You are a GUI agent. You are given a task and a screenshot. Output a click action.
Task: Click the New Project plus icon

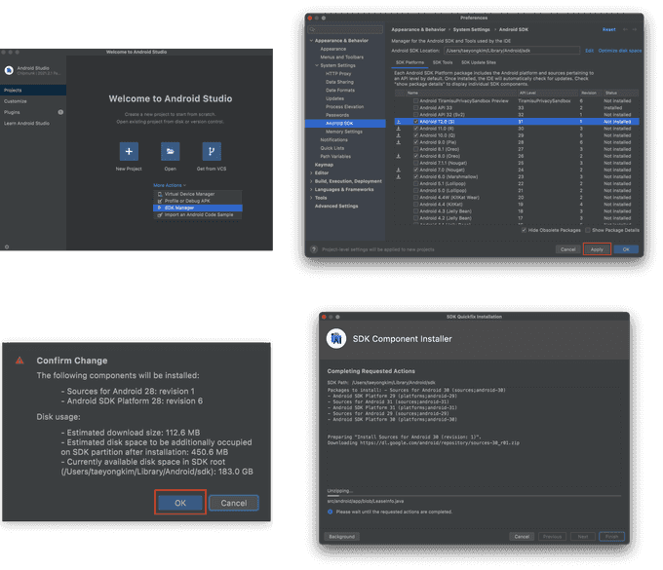pos(129,151)
